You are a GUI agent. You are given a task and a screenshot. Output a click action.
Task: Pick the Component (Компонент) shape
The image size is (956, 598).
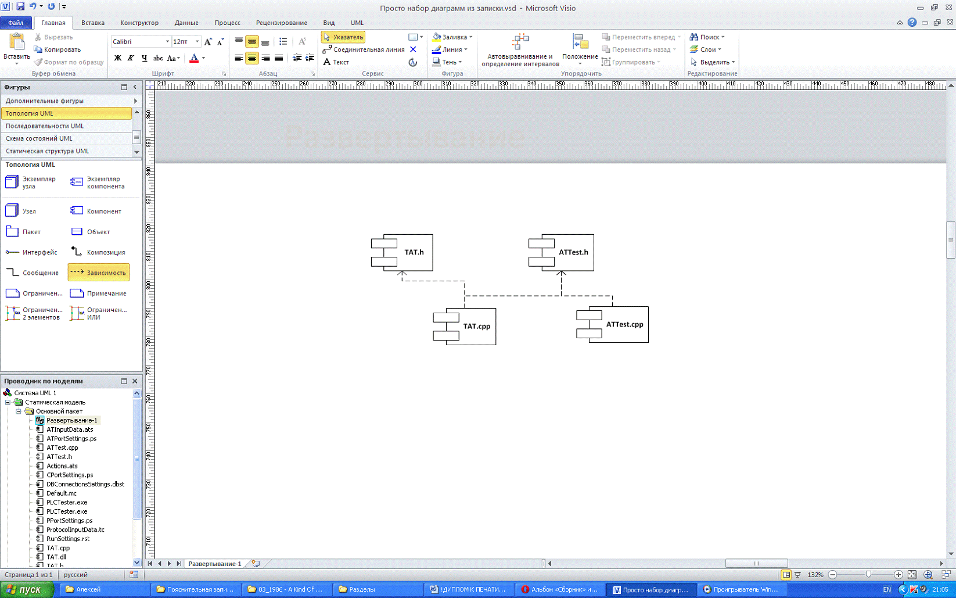point(77,211)
